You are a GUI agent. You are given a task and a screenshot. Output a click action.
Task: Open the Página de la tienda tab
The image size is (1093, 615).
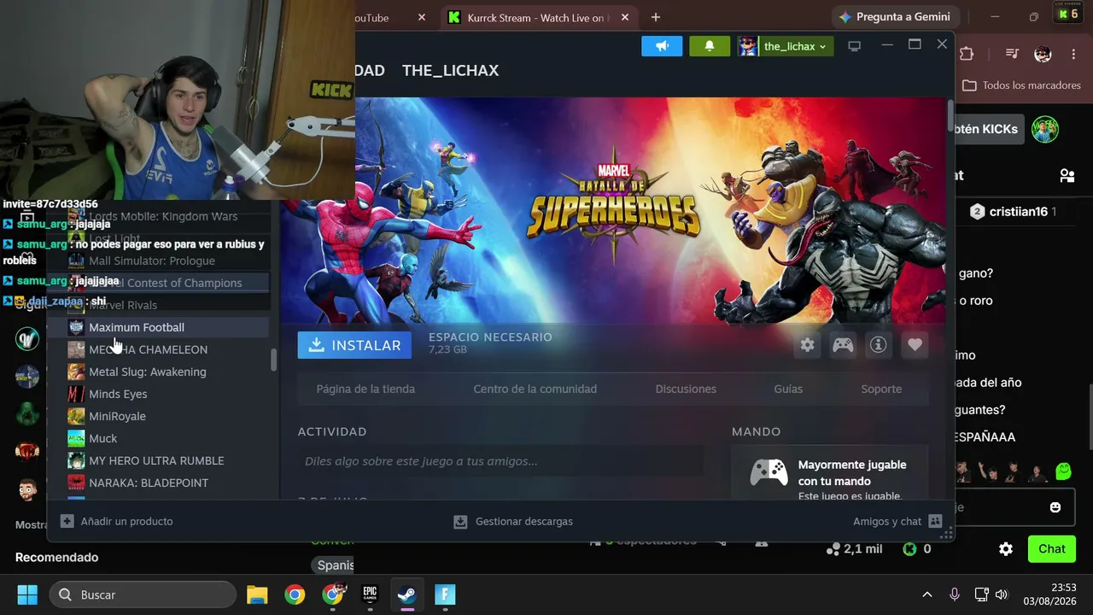coord(365,389)
